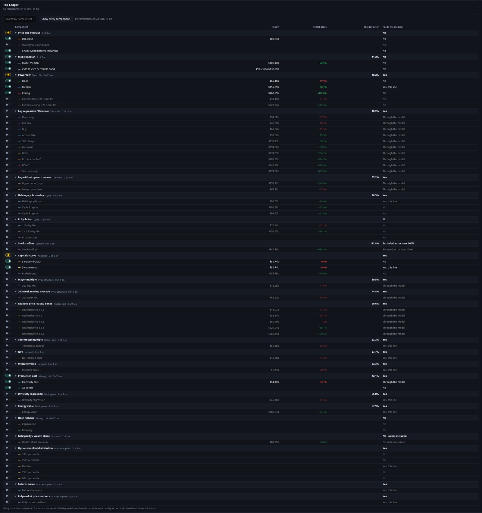Turn off S-curve trend toggle
The width and height of the screenshot is (482, 513).
pyautogui.click(x=8, y=267)
